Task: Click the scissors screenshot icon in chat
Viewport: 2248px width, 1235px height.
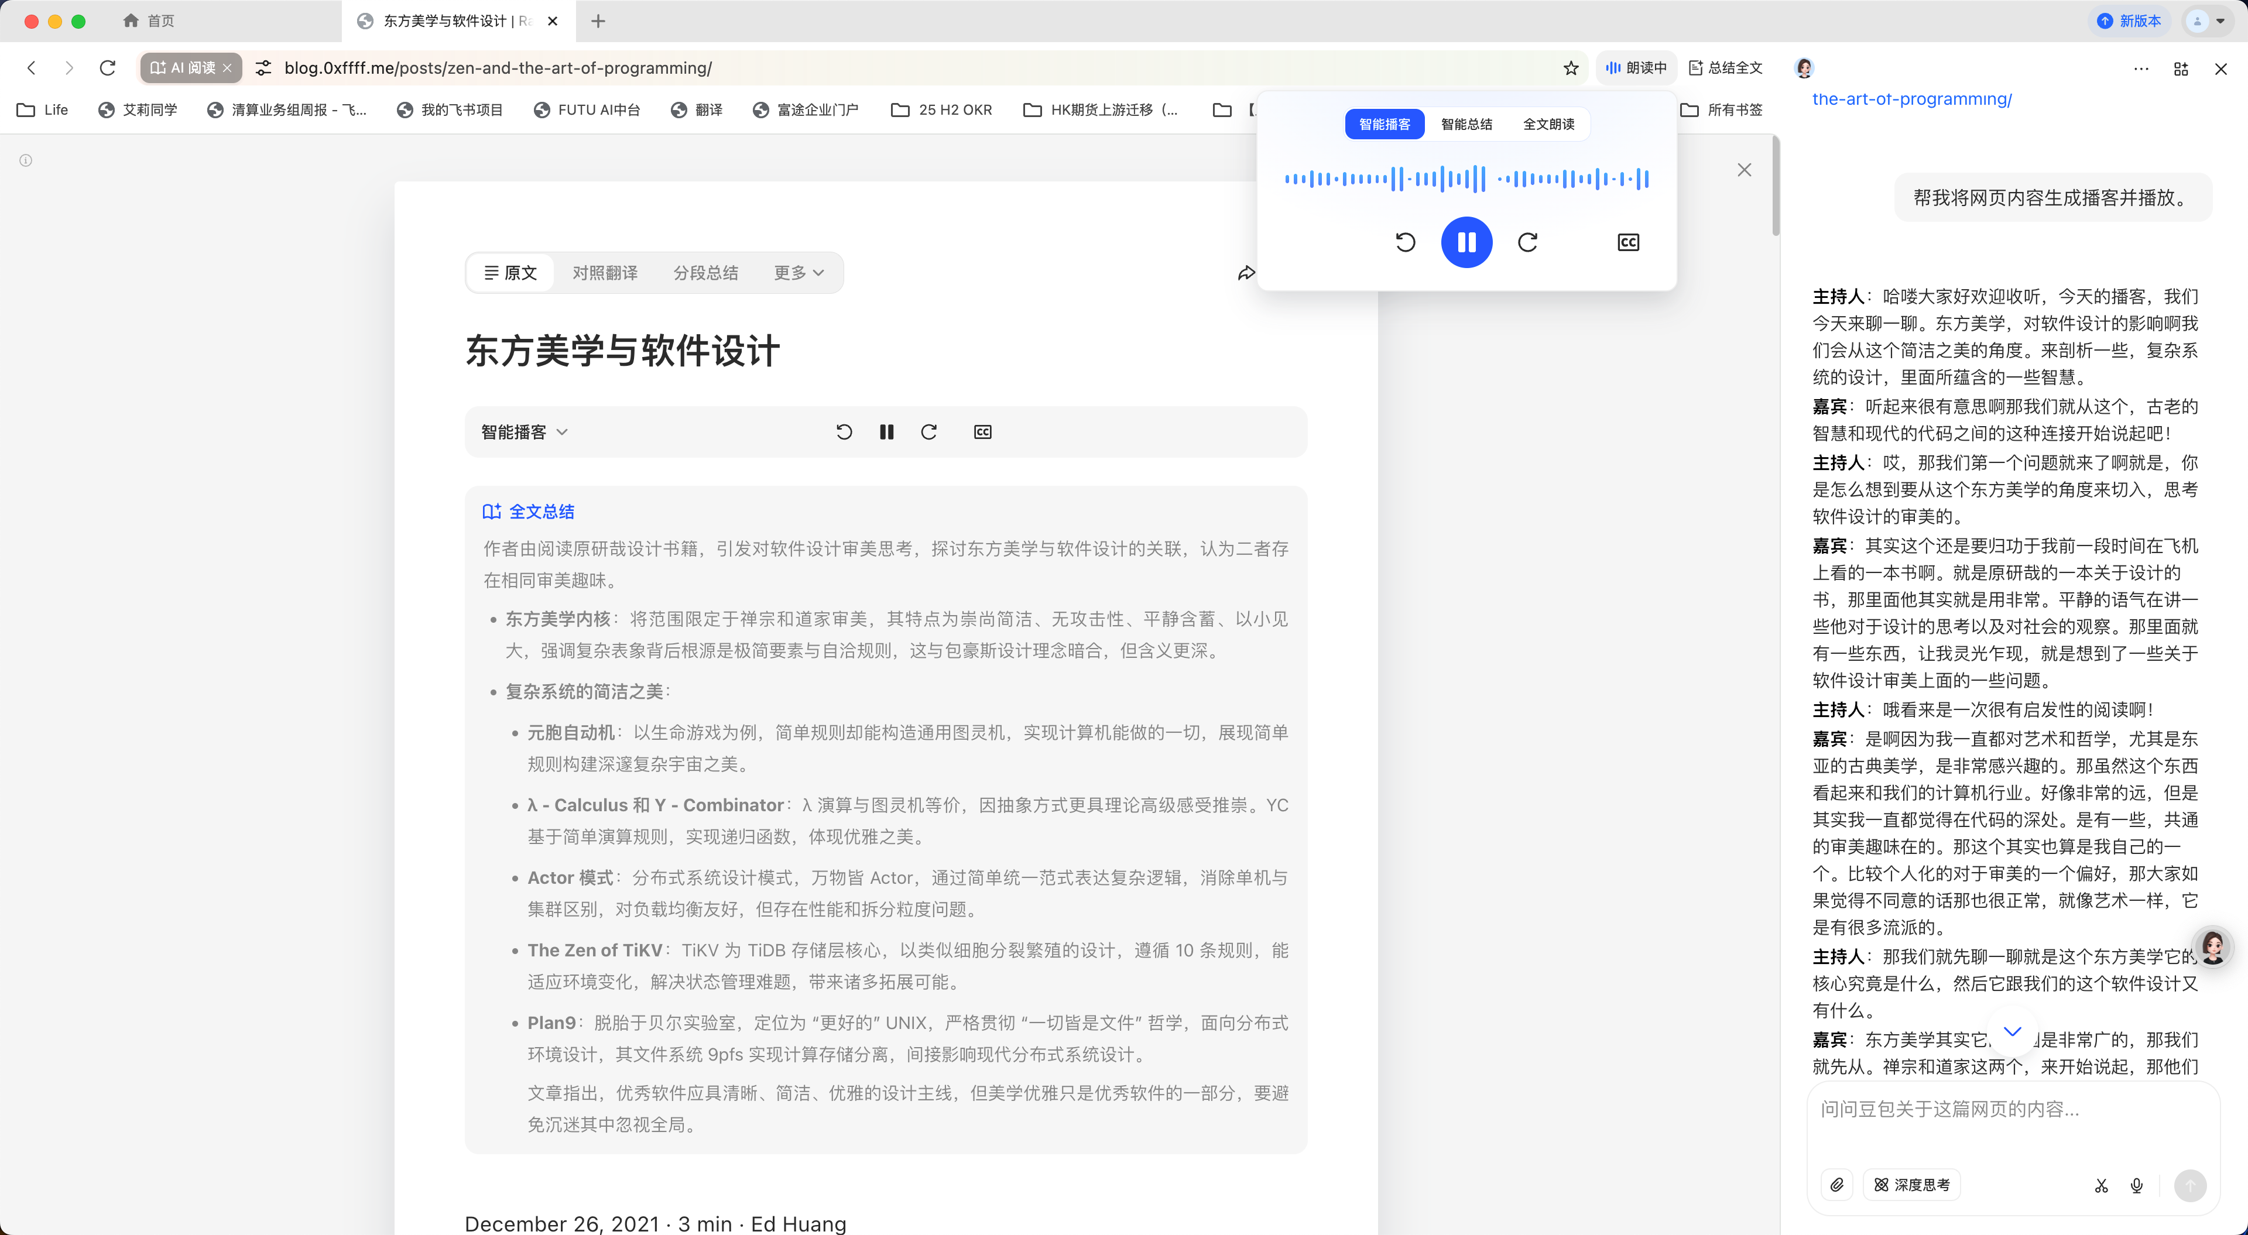Action: coord(2102,1185)
